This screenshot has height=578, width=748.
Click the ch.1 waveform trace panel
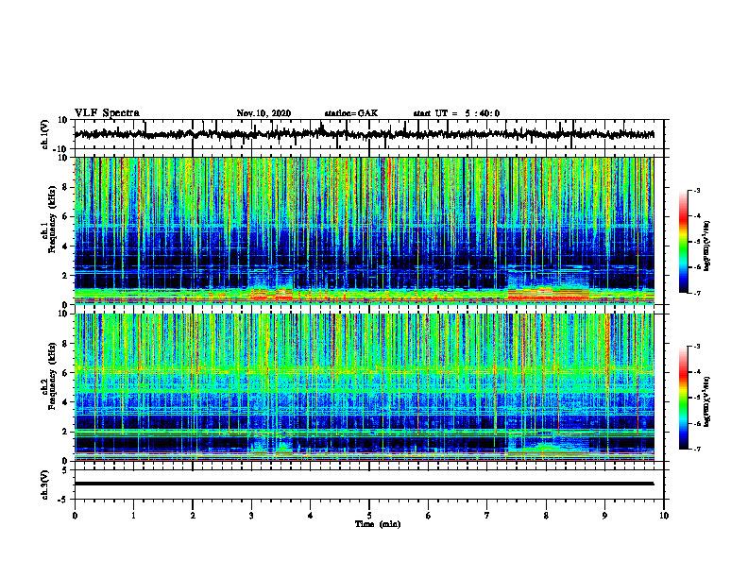(x=368, y=134)
